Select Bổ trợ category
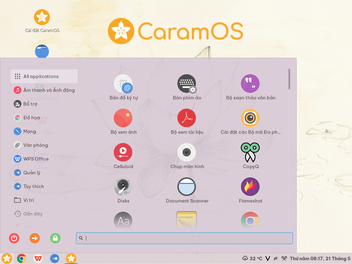The width and height of the screenshot is (352, 264). tap(44, 104)
